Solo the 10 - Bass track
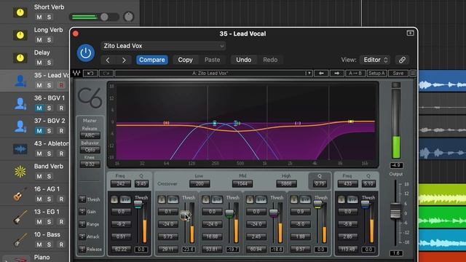466x262 pixels. (49, 245)
